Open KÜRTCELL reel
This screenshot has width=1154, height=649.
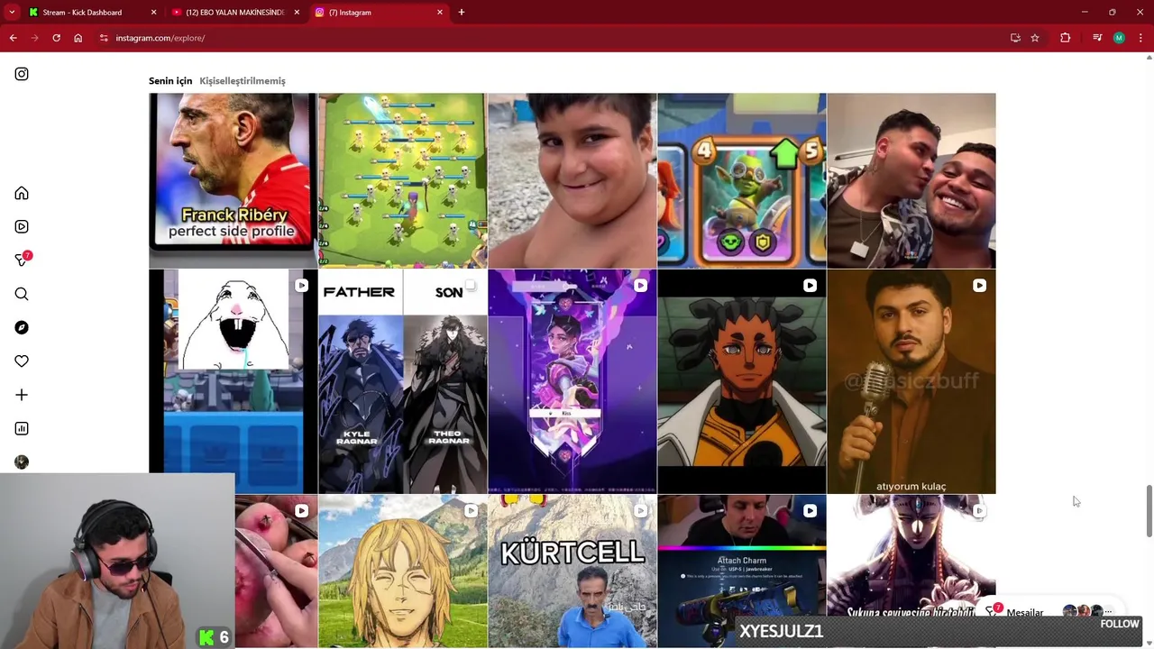pos(572,571)
